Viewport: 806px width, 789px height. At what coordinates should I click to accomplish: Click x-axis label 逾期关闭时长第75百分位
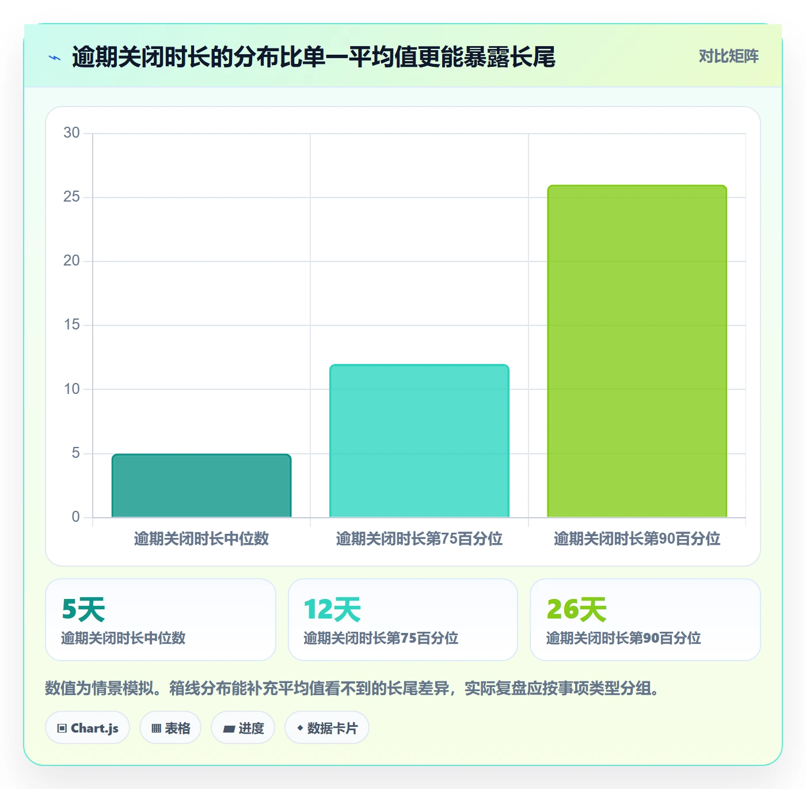[419, 538]
